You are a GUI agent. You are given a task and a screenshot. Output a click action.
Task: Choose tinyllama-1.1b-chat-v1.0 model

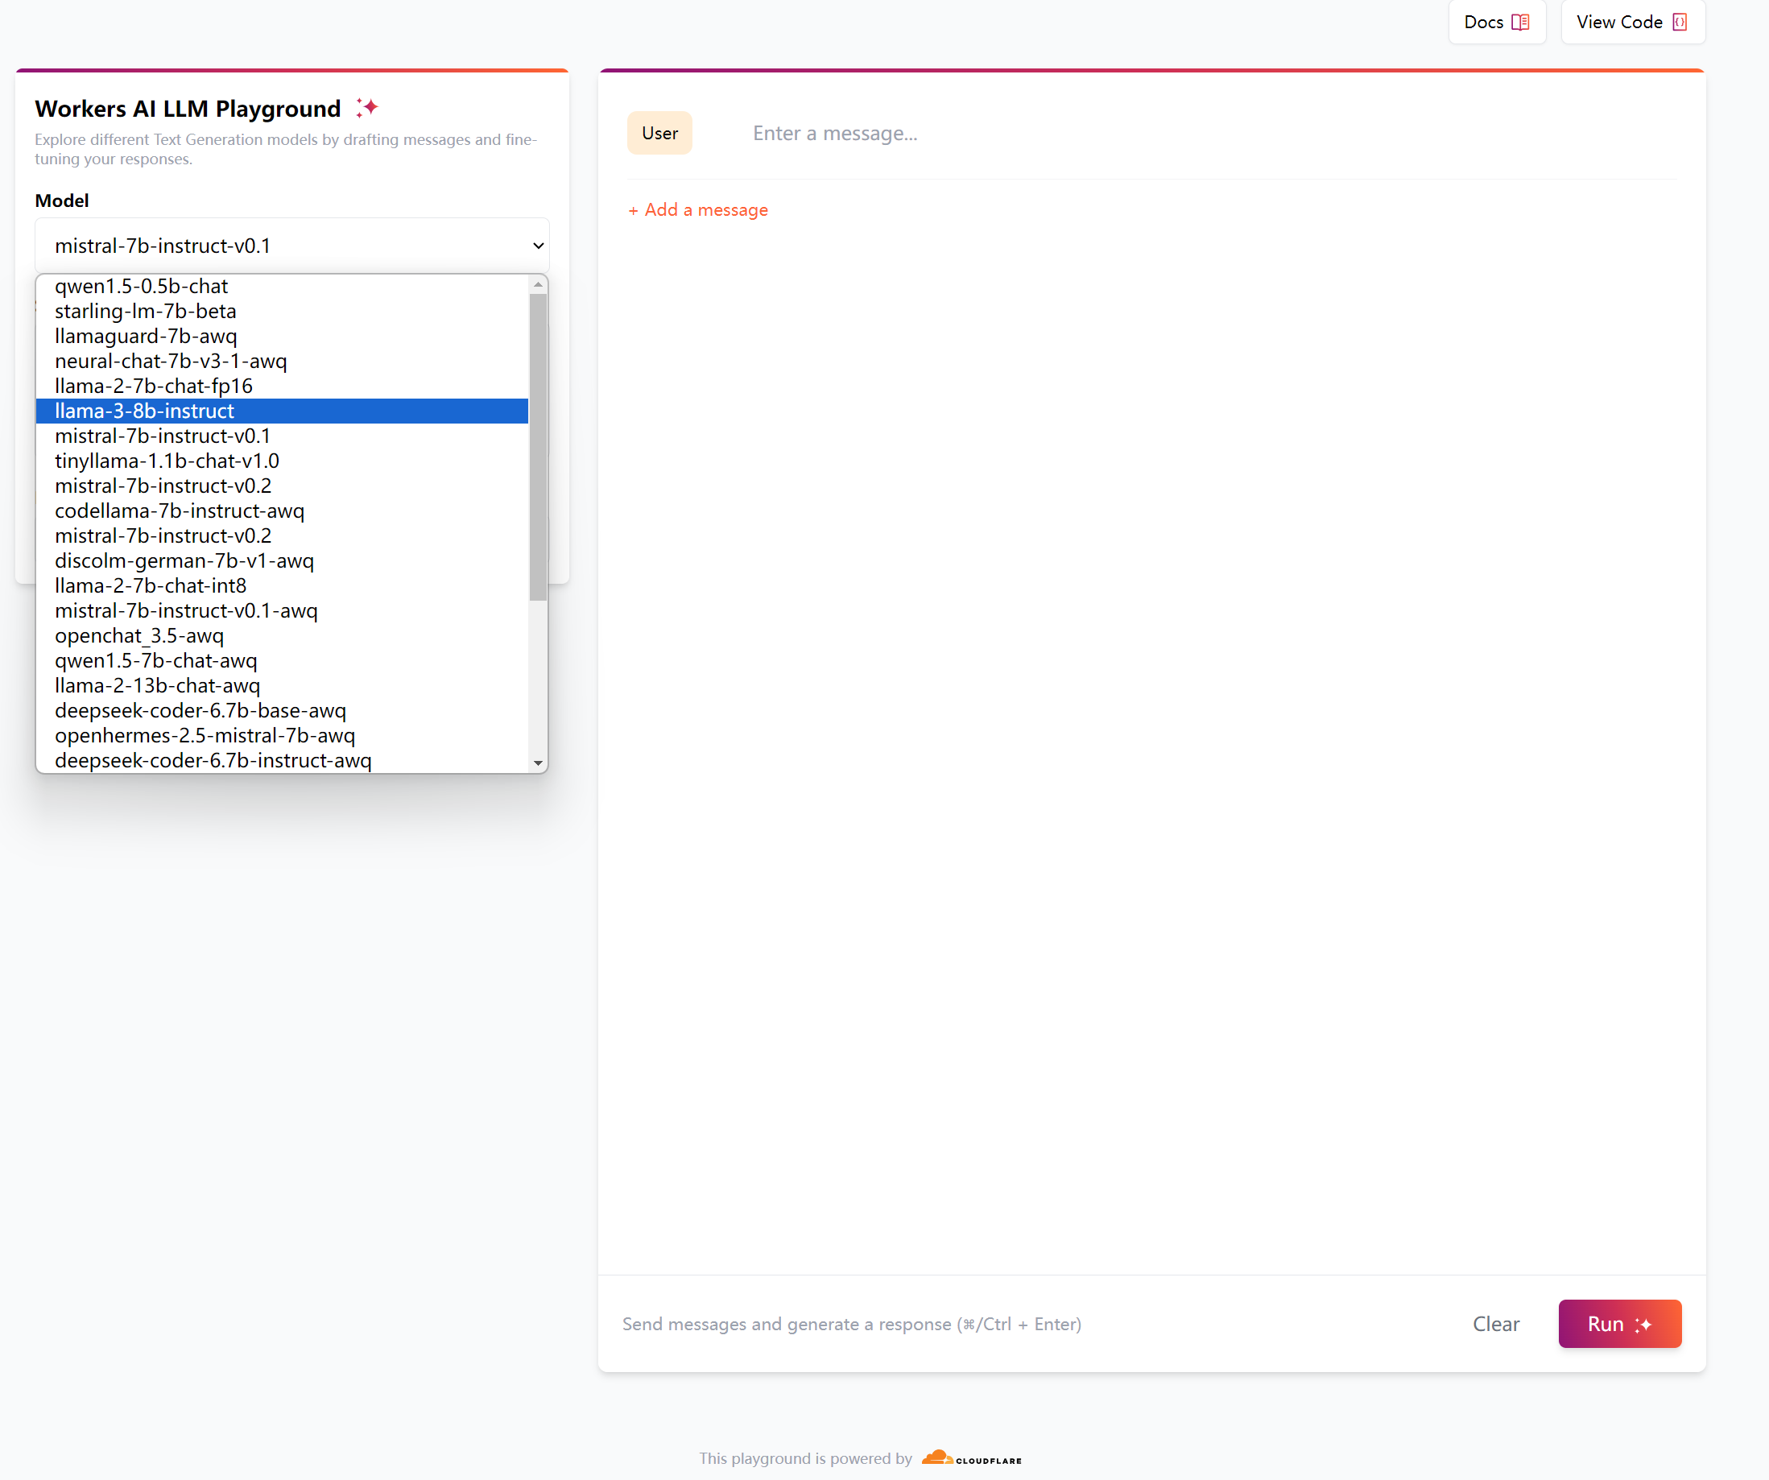[282, 461]
